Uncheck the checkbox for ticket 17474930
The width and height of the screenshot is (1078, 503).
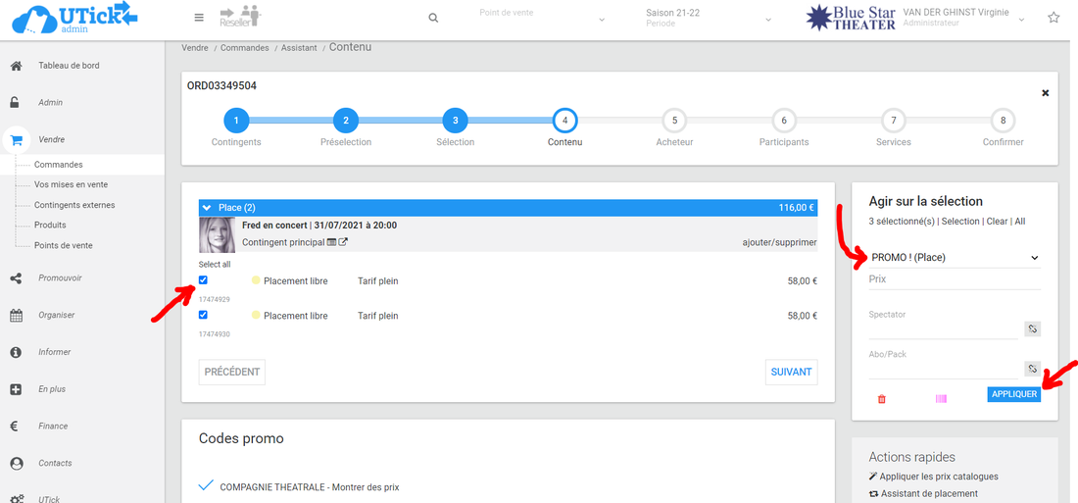pos(203,316)
